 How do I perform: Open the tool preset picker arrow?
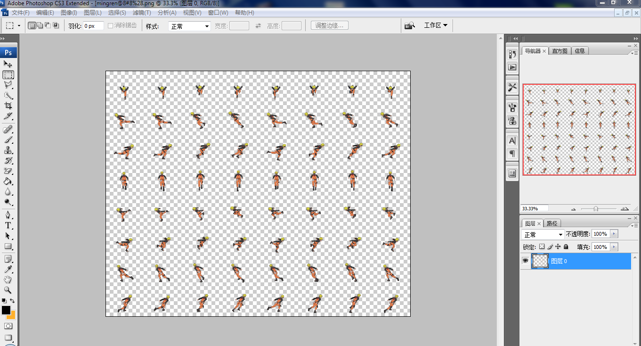point(19,26)
